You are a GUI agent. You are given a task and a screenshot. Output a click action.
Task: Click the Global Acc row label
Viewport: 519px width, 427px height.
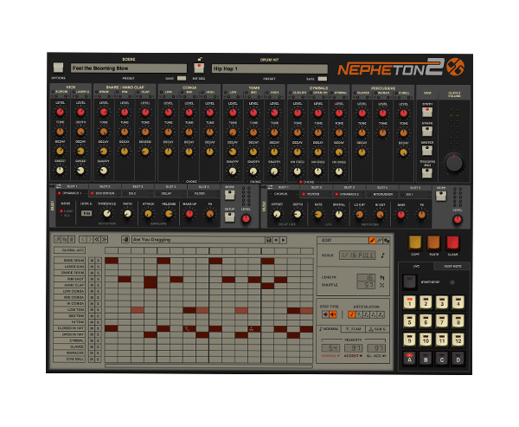click(x=69, y=250)
